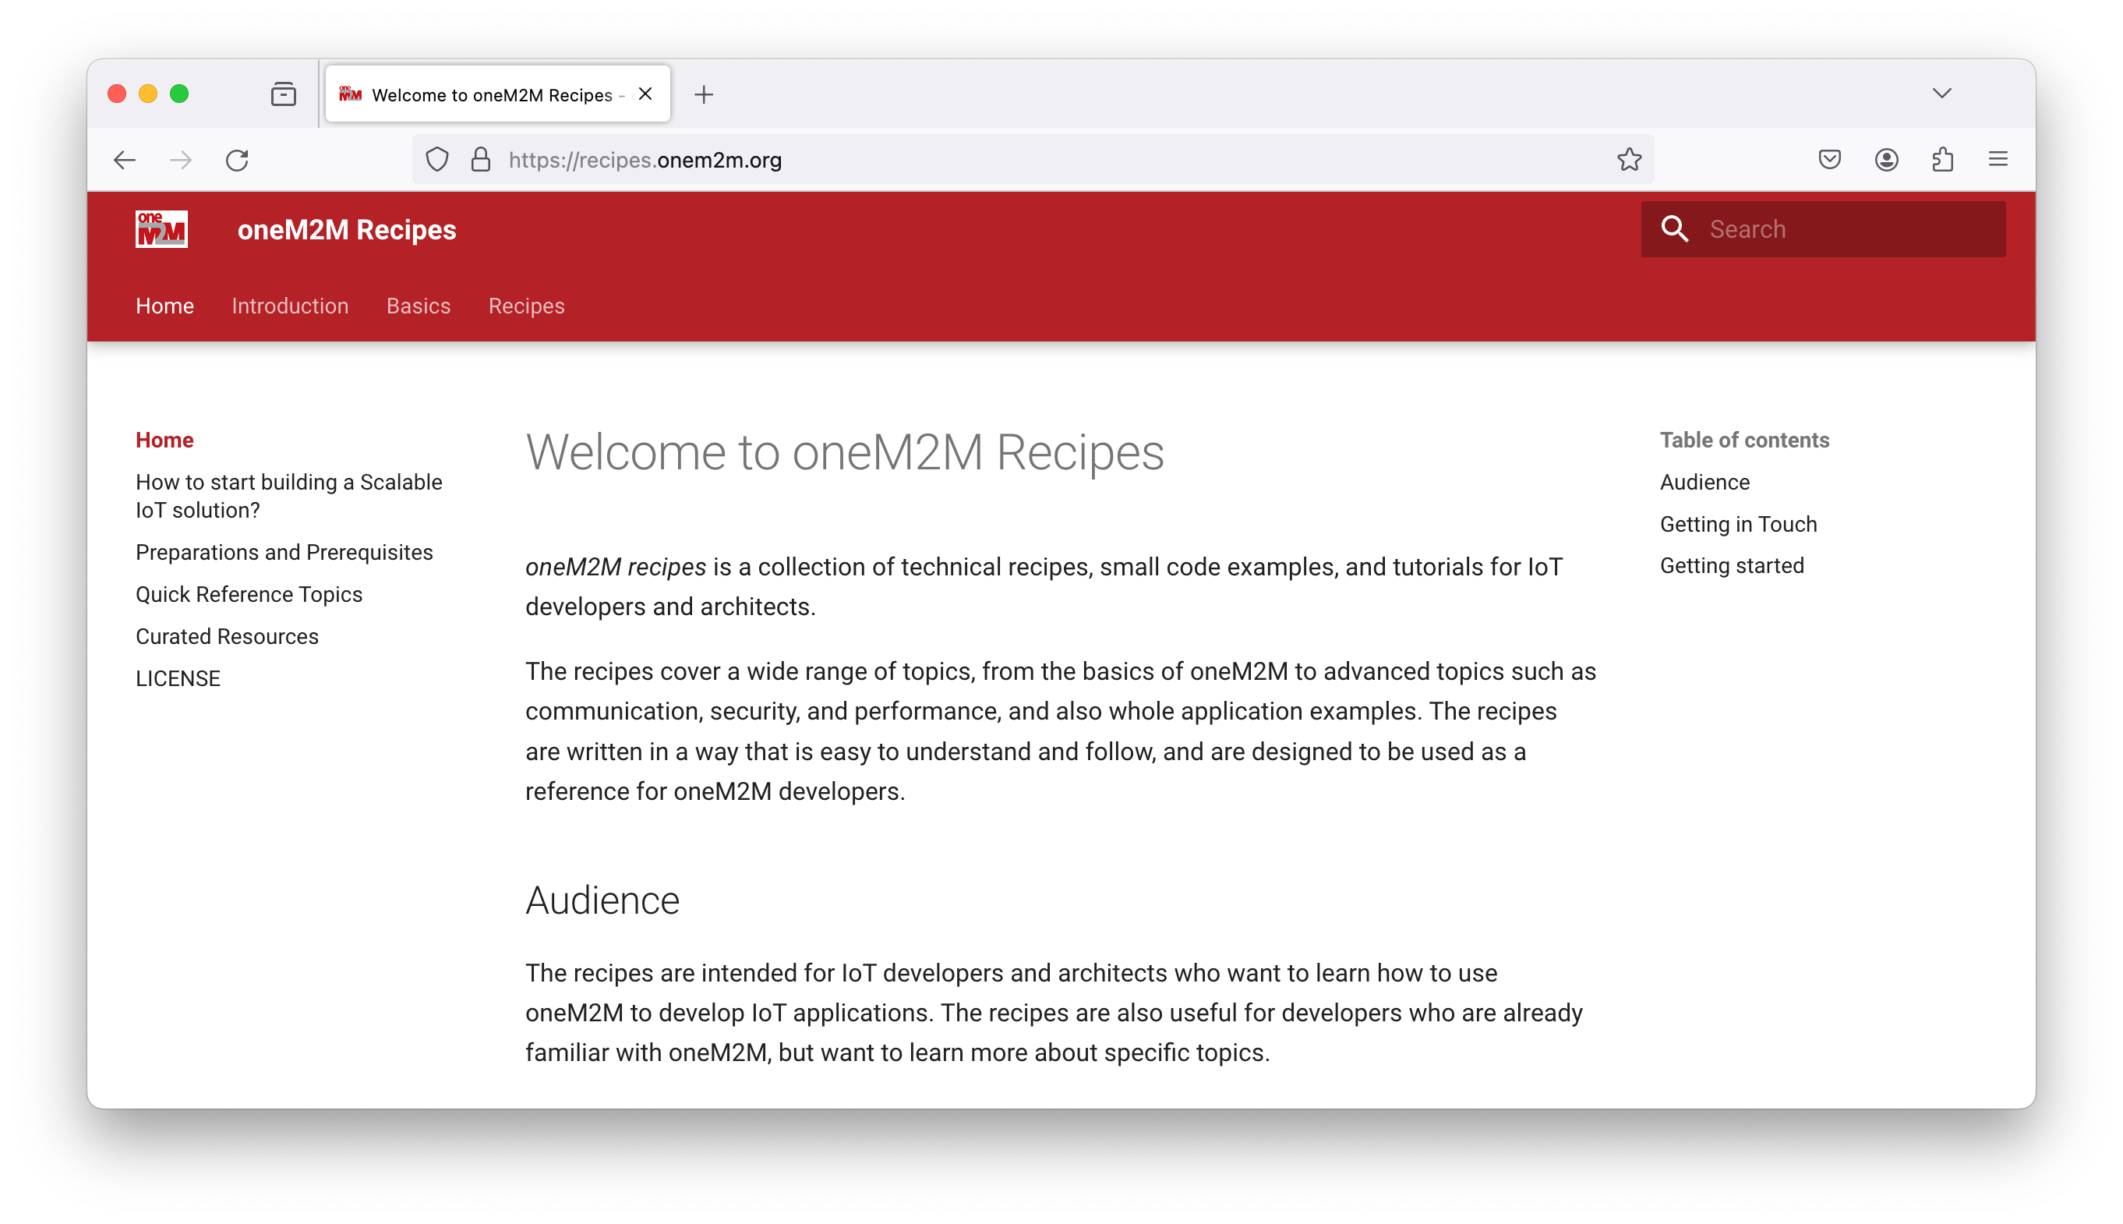Viewport: 2123px width, 1224px height.
Task: Click the Welcome to oneM2M Recipes heading
Action: pyautogui.click(x=844, y=452)
